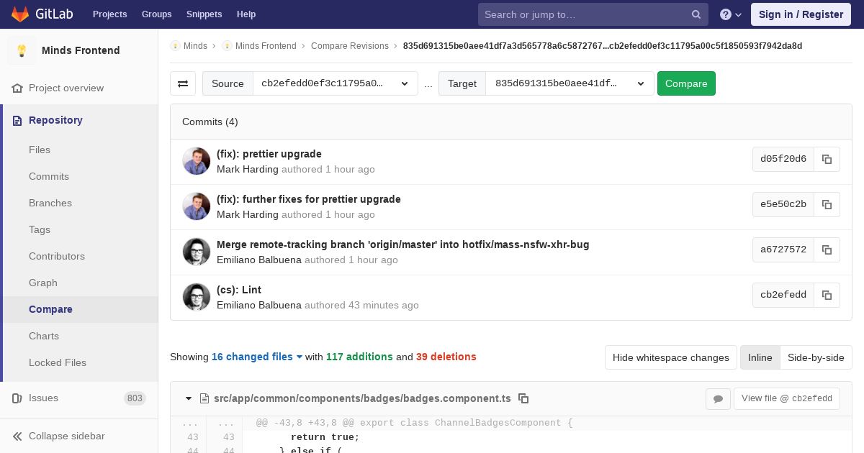Toggle comments for badges.component.ts file
The width and height of the screenshot is (864, 453).
718,398
